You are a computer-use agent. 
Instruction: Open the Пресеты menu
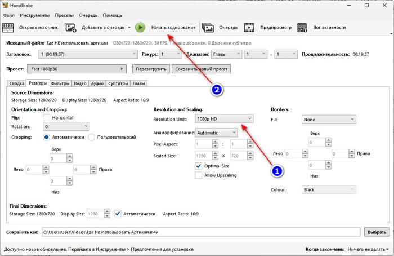click(64, 15)
